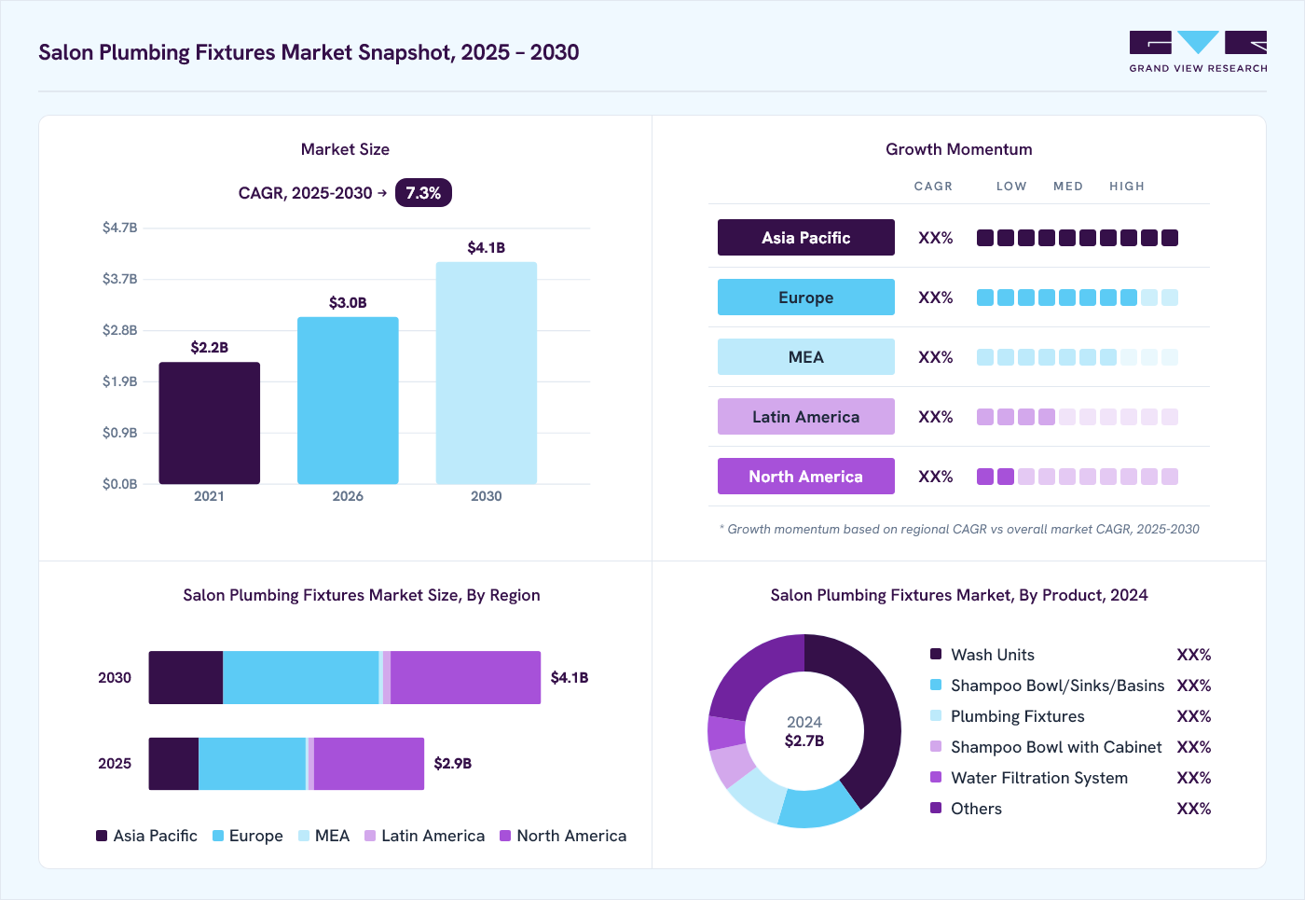
Task: Select the 7.3% CAGR badge
Action: (x=423, y=193)
